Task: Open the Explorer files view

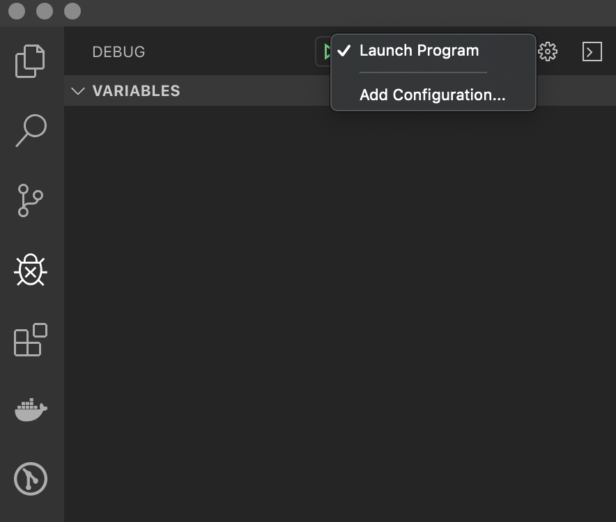Action: coord(31,61)
